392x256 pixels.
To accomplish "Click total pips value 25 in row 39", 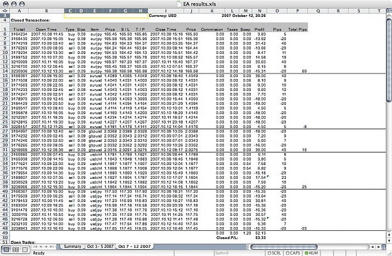I will click(304, 186).
